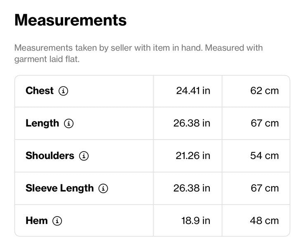The height and width of the screenshot is (242, 298).
Task: Click the 26.38 in length value
Action: click(x=192, y=123)
